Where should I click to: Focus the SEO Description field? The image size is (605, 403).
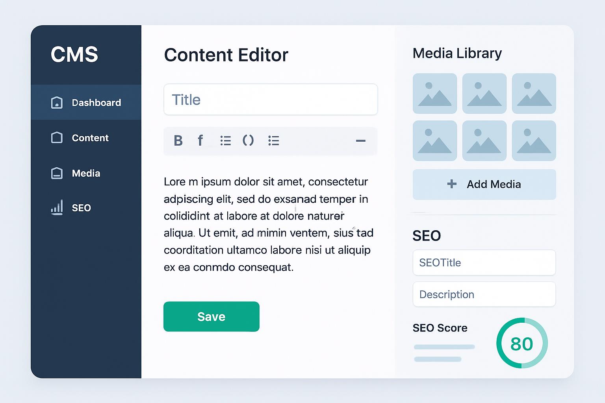484,294
